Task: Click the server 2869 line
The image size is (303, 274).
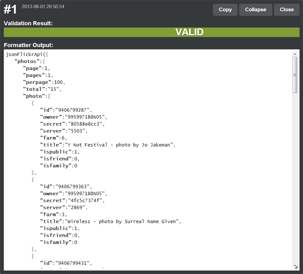Action: click(64, 208)
